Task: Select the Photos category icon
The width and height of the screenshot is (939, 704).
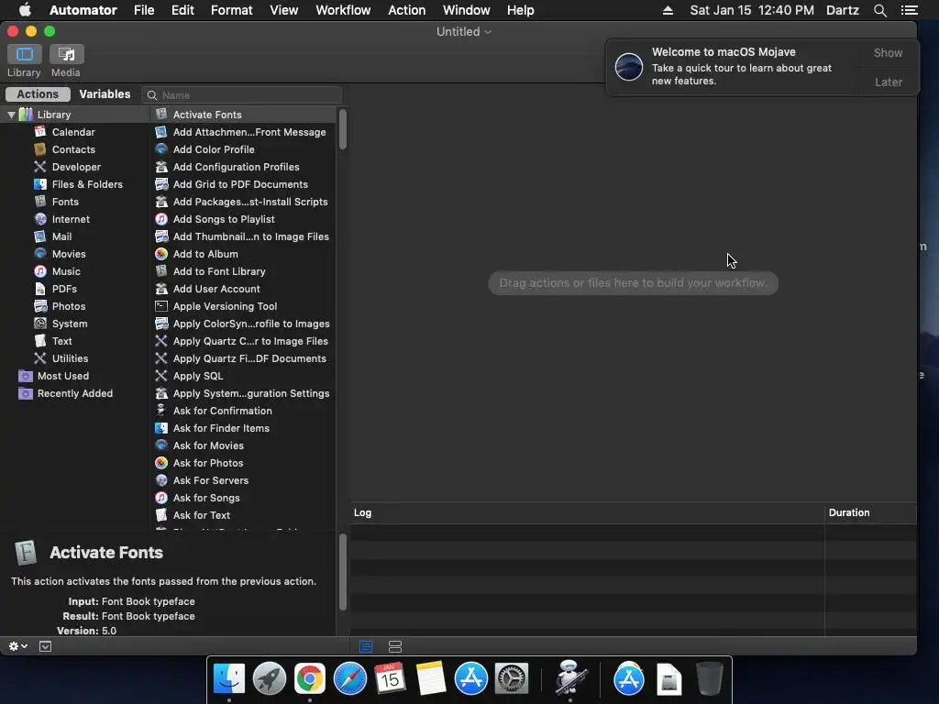Action: (x=40, y=306)
